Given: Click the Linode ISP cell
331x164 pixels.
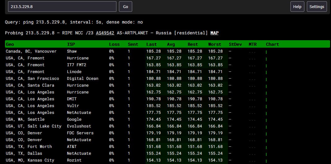Looking at the screenshot, I should click(x=74, y=71).
